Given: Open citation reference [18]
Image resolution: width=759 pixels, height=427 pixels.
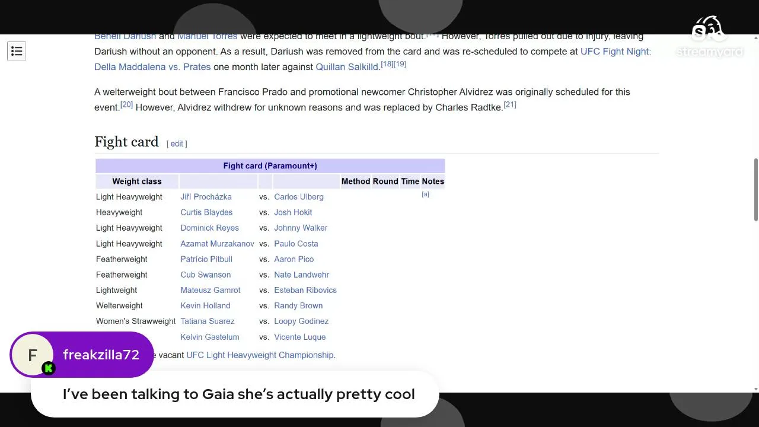Looking at the screenshot, I should [x=387, y=64].
